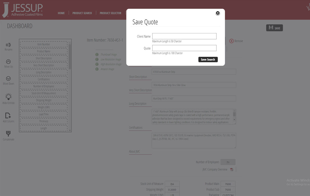Open the Thumbnail Image arrow link
This screenshot has width=310, height=196.
(97, 54)
